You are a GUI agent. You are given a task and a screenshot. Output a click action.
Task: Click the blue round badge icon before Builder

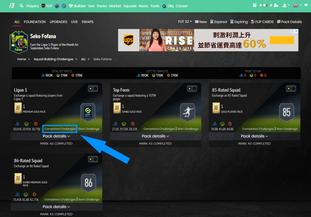pos(64,6)
